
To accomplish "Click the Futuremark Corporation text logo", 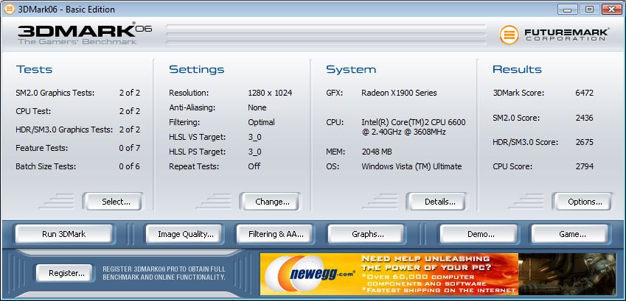I will pos(567,35).
